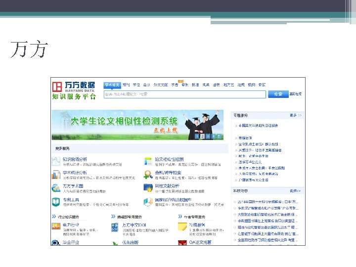356x267 pixels.
Task: Click the 专利工具 green book icon
Action: coord(56,202)
